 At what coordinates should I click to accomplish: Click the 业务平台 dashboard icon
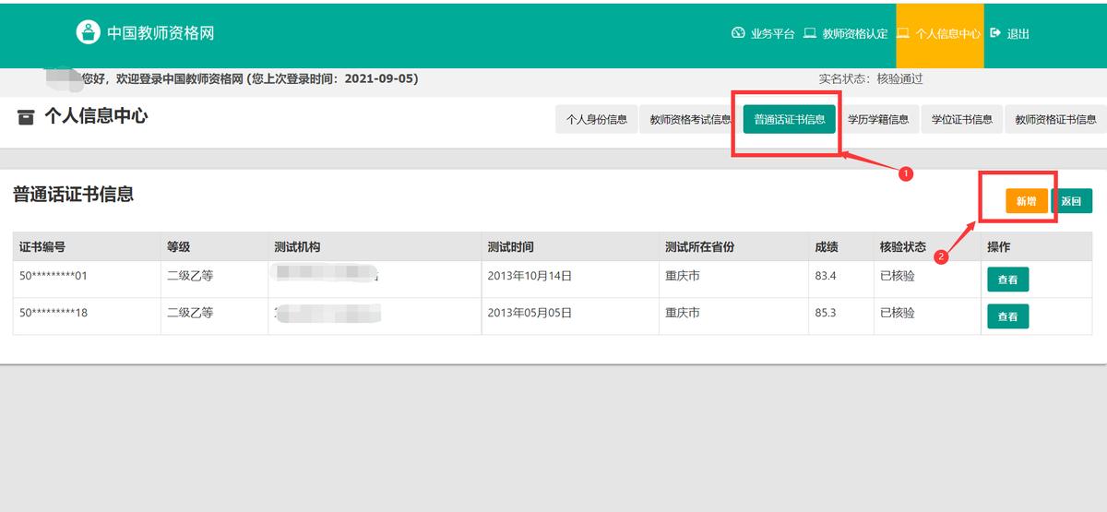[737, 32]
